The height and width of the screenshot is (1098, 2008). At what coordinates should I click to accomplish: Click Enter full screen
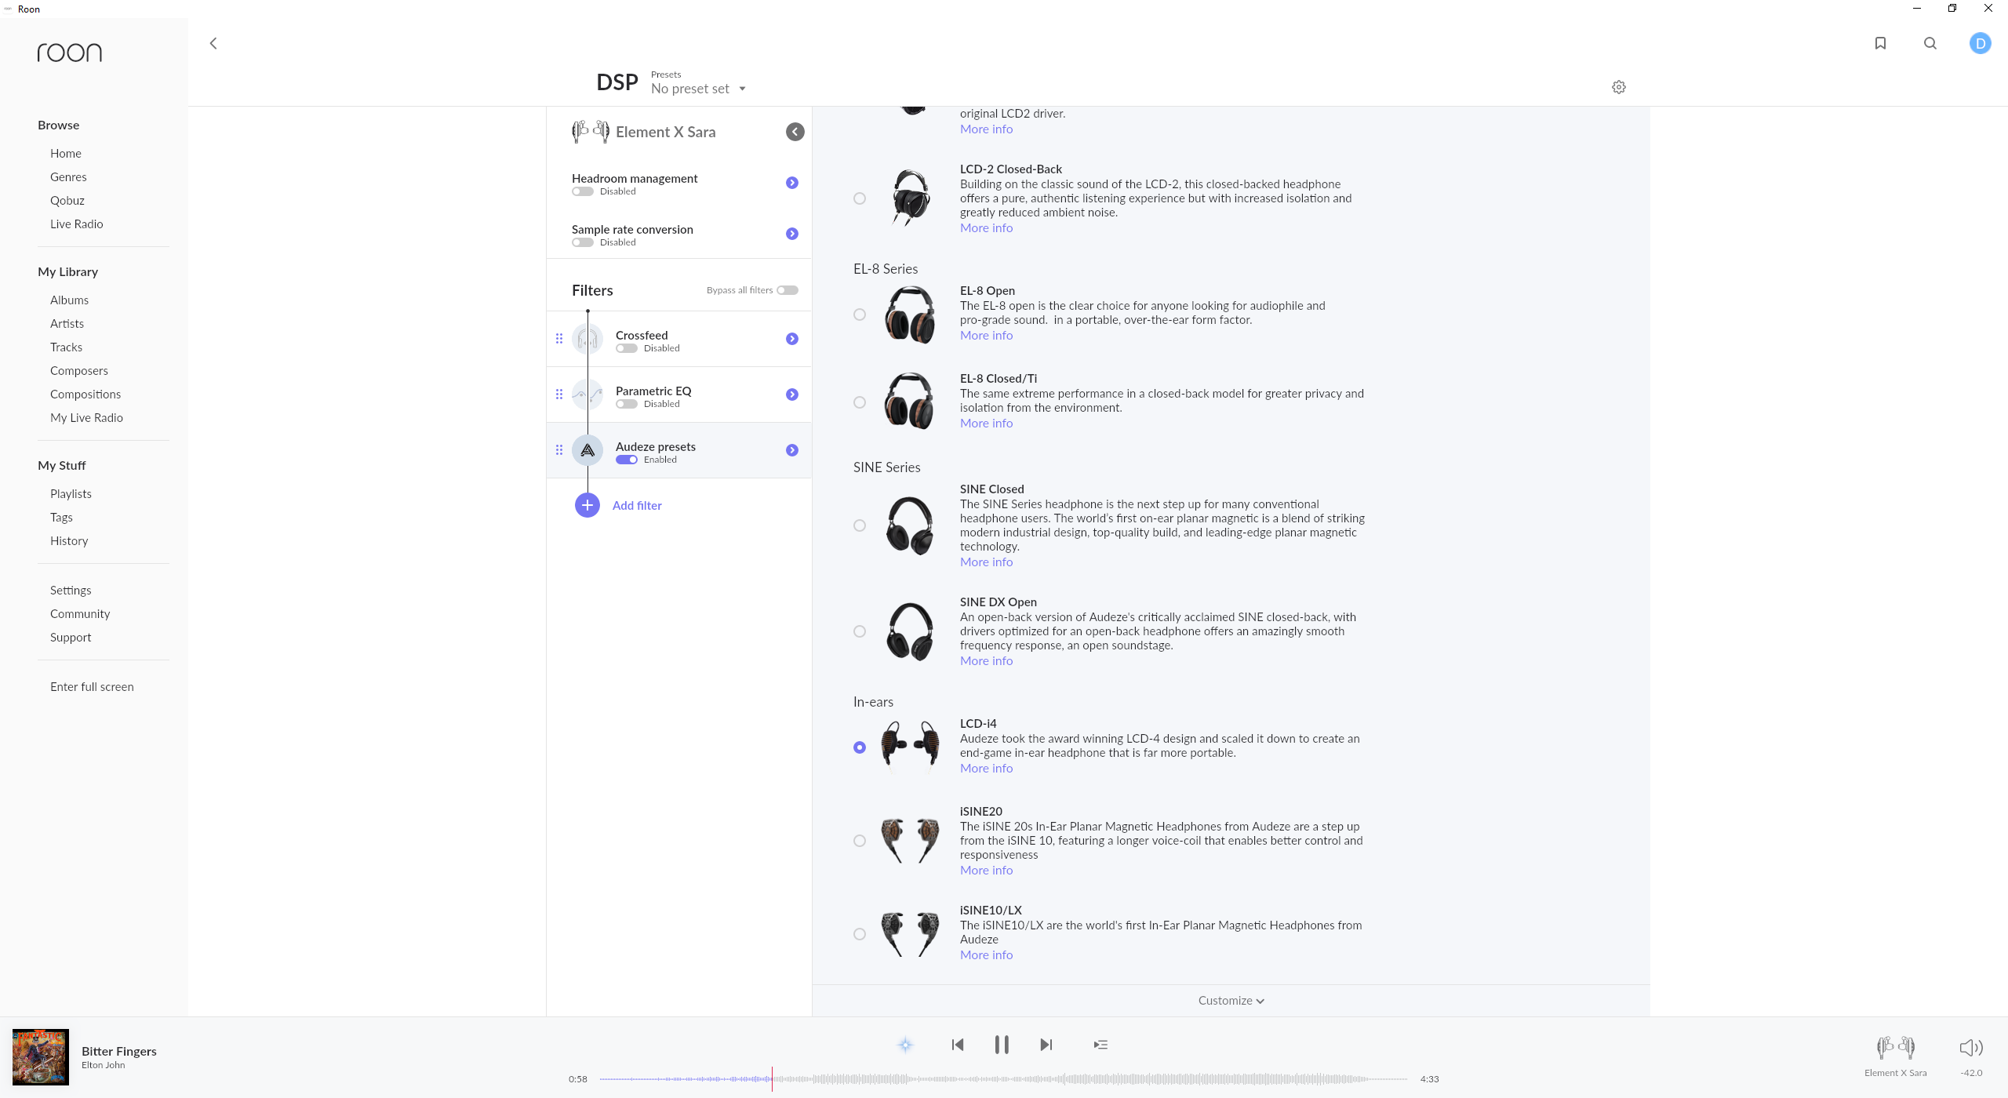tap(92, 687)
